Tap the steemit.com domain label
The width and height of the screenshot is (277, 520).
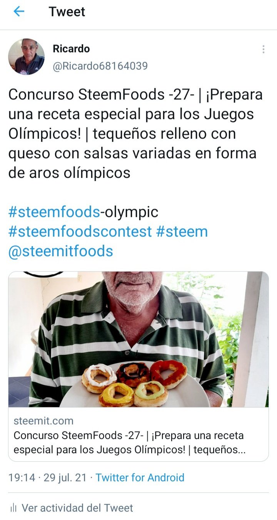pos(43,421)
